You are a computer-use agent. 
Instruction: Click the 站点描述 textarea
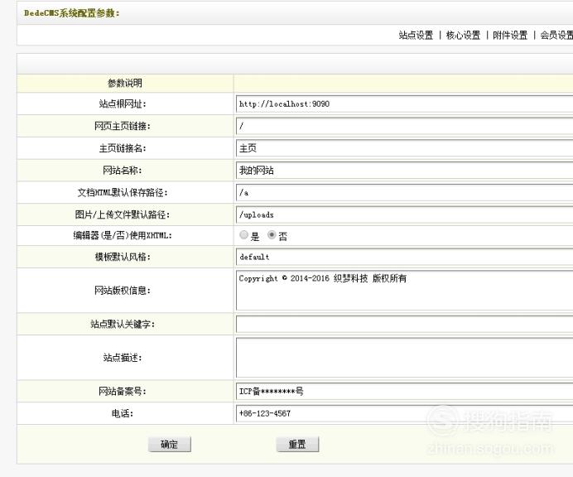405,358
